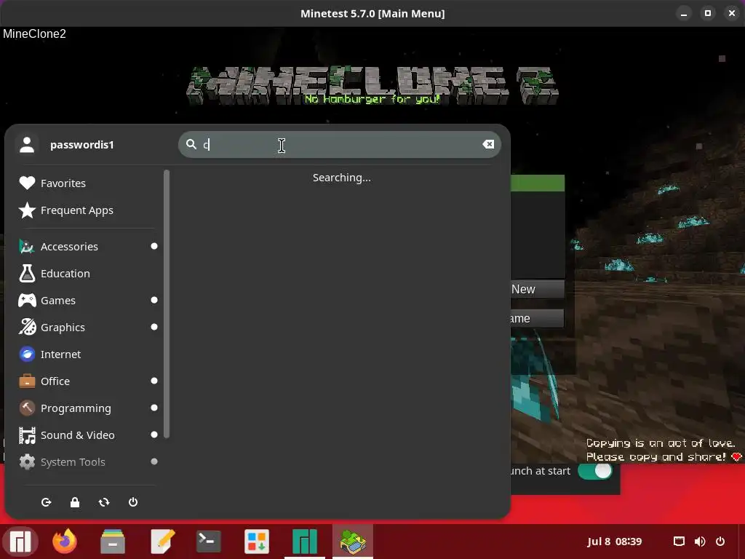Select the Education category
This screenshot has height=559, width=745.
coord(88,274)
